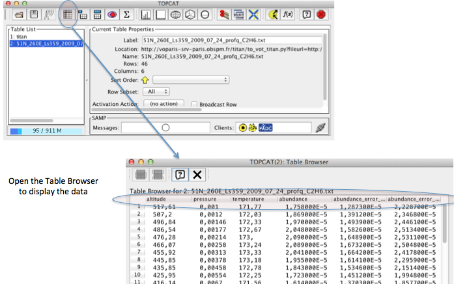
Task: Click the Save table floppy disk icon
Action: click(x=34, y=15)
